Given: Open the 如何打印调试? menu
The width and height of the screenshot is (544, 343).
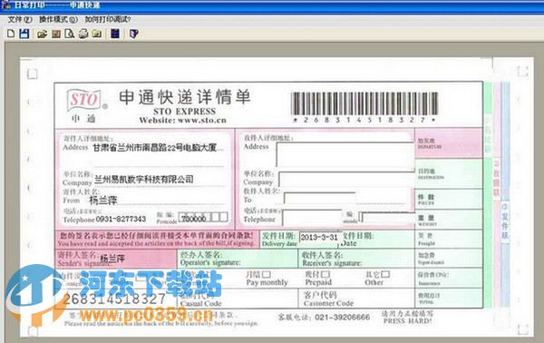Looking at the screenshot, I should pyautogui.click(x=108, y=19).
